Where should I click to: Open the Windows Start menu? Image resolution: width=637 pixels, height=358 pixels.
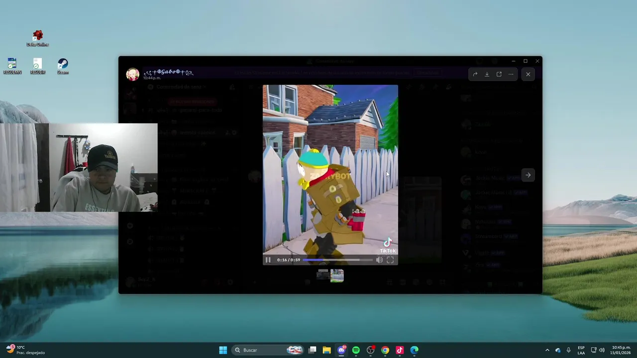pyautogui.click(x=223, y=350)
